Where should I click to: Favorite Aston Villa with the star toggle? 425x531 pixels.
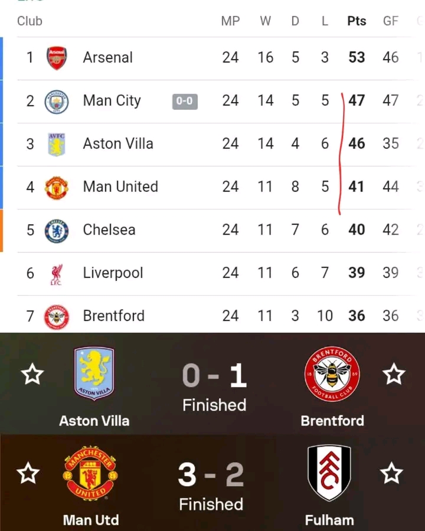[32, 374]
